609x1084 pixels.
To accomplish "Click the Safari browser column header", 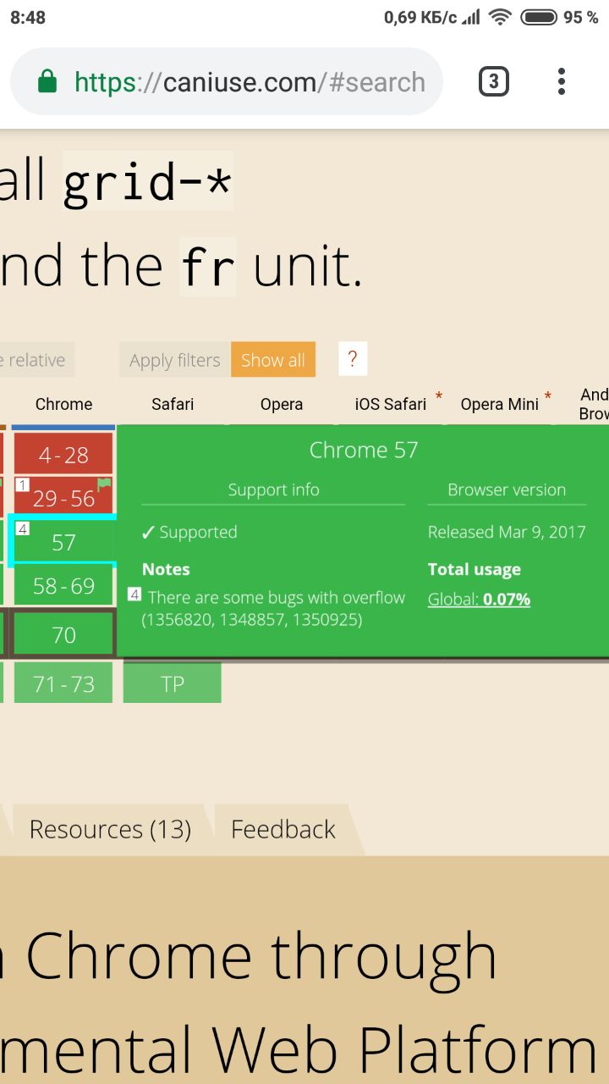I will pos(173,404).
